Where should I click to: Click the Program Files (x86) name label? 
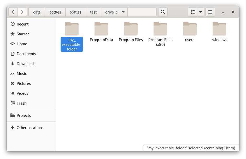(x=160, y=42)
